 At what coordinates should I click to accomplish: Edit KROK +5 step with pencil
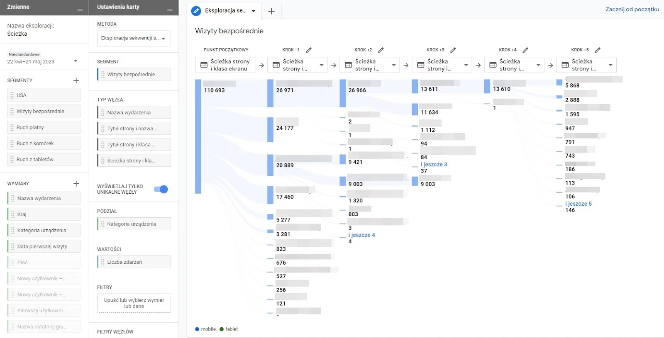tap(598, 50)
